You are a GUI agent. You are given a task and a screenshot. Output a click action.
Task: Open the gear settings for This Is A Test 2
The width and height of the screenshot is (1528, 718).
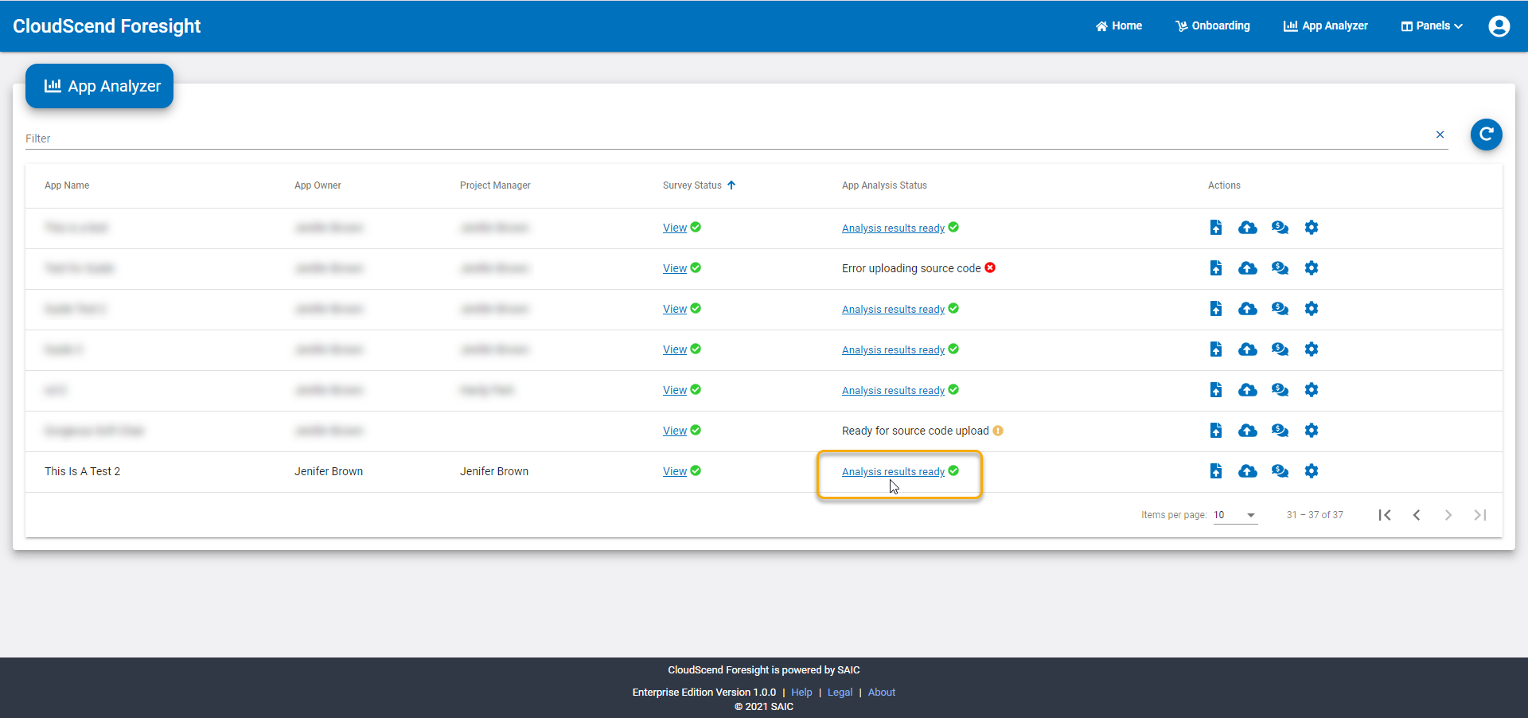(1312, 471)
